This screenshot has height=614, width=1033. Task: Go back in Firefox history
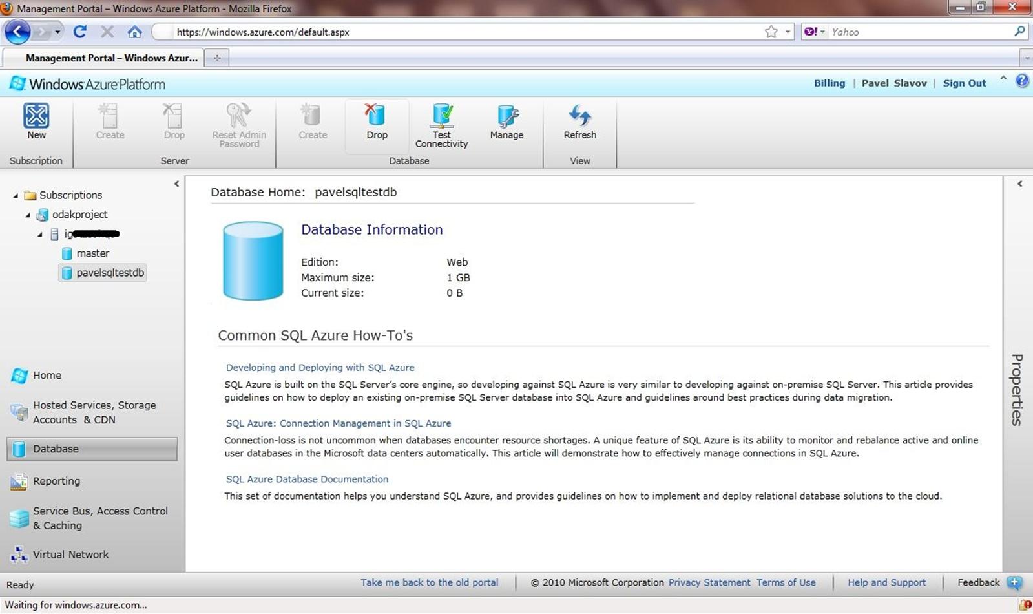(x=17, y=32)
